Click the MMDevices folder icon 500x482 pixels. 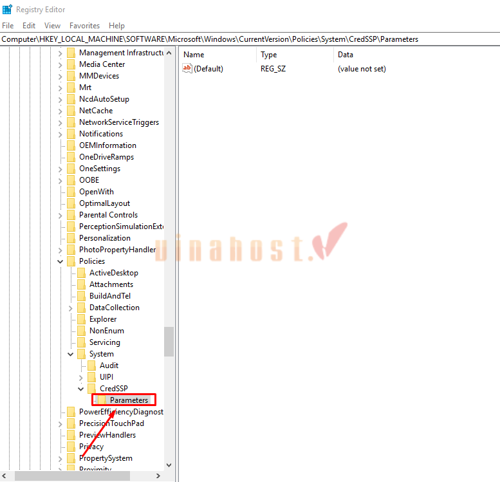coord(71,76)
